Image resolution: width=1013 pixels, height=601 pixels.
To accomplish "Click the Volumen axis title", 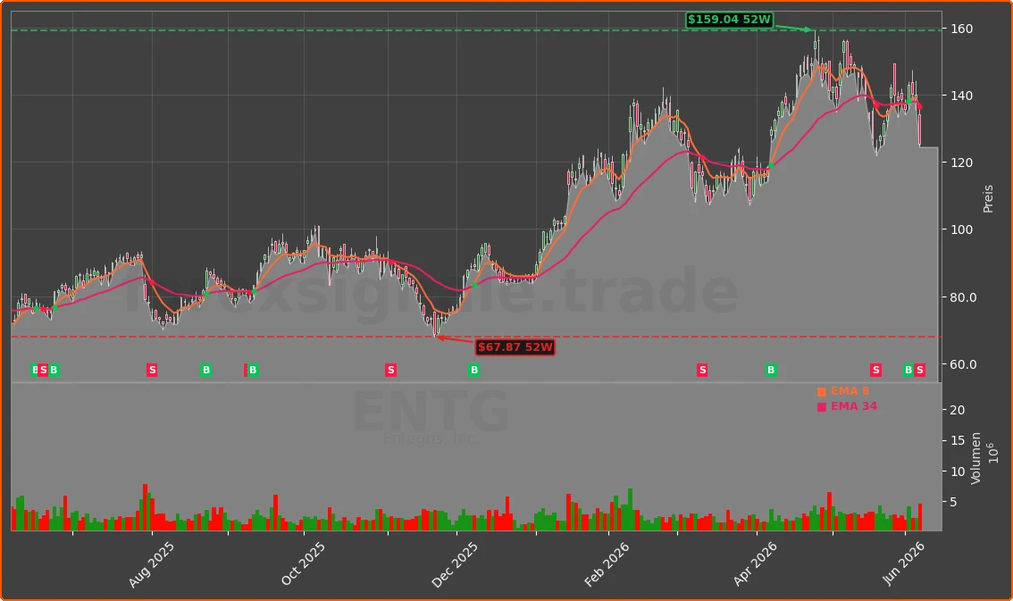I will (975, 458).
